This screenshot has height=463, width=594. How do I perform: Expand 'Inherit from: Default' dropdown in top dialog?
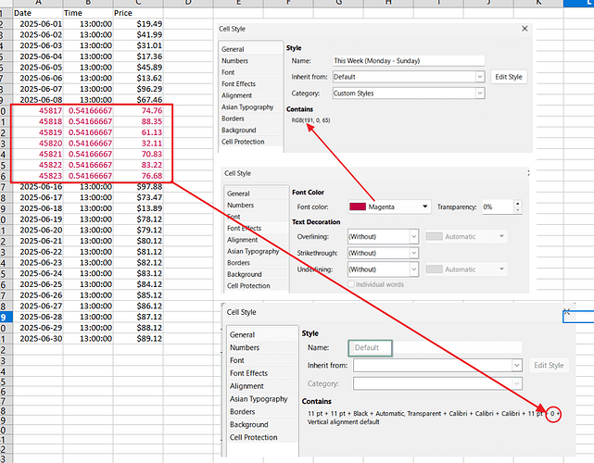point(480,77)
